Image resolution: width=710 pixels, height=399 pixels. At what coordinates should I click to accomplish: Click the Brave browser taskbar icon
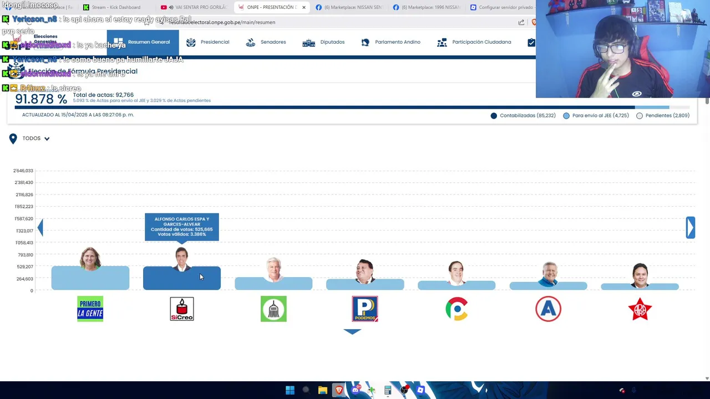point(339,390)
